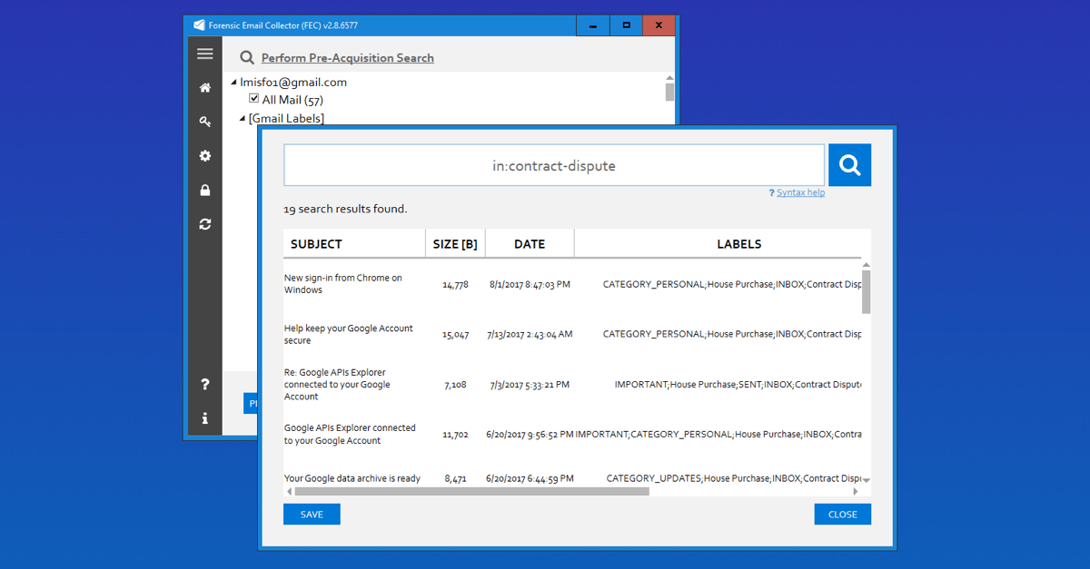1090x569 pixels.
Task: Click the SAVE button
Action: [x=312, y=514]
